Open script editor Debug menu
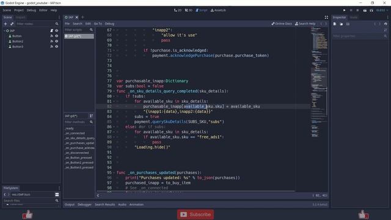 coord(109,24)
